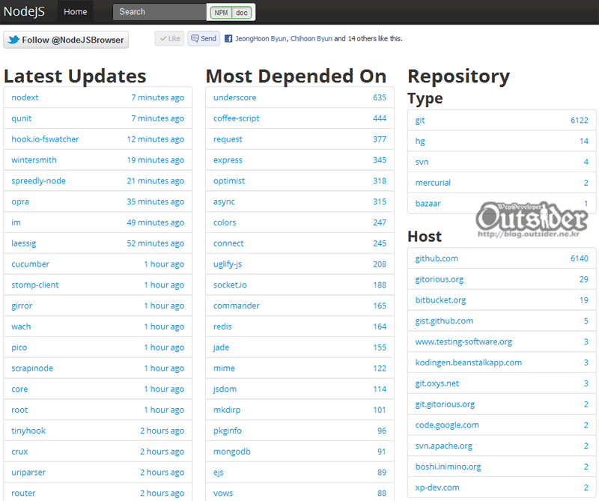Open the tinyhook package link
The image size is (599, 501).
click(28, 431)
